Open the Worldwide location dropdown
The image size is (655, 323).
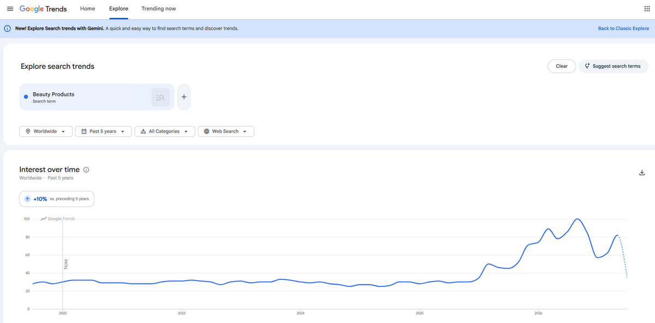[x=46, y=131]
